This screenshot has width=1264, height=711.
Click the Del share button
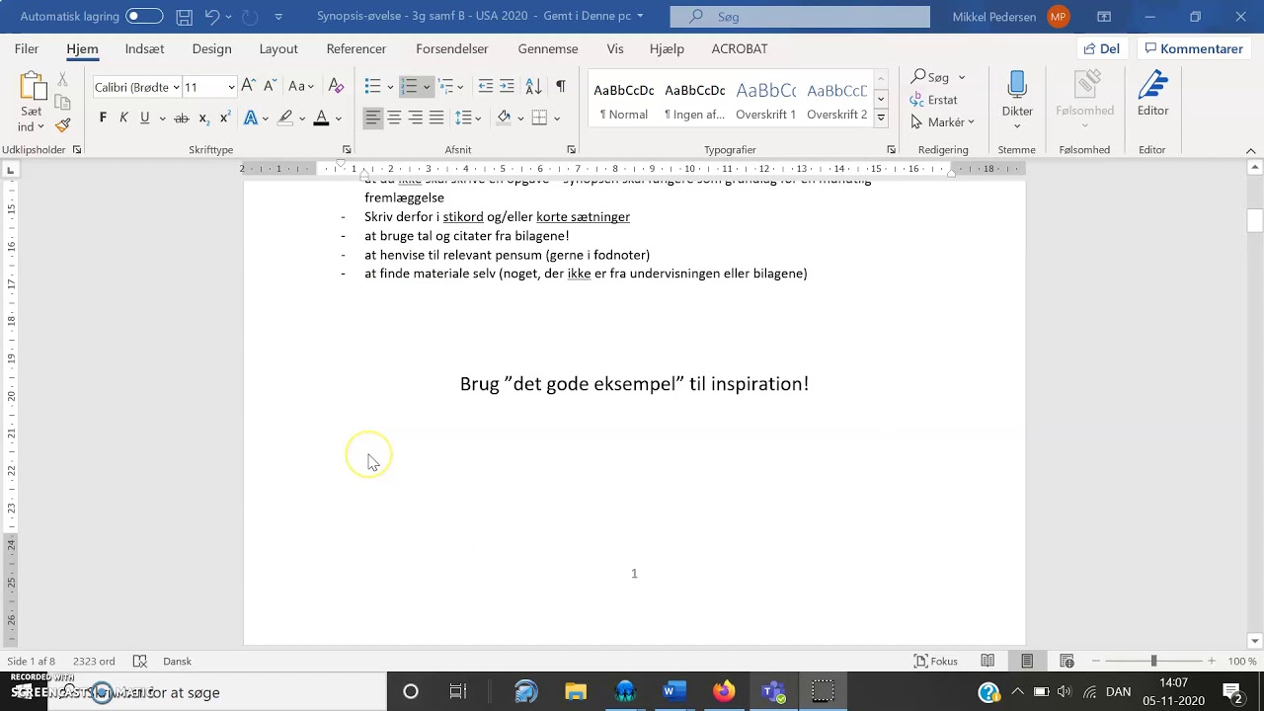pos(1102,49)
